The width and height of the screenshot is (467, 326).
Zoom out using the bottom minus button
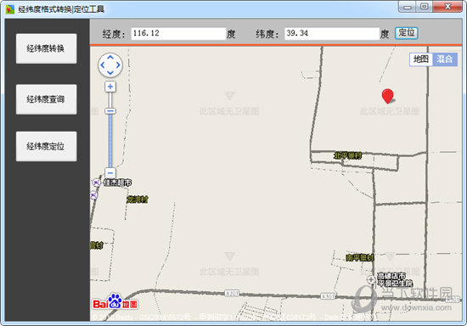(110, 172)
